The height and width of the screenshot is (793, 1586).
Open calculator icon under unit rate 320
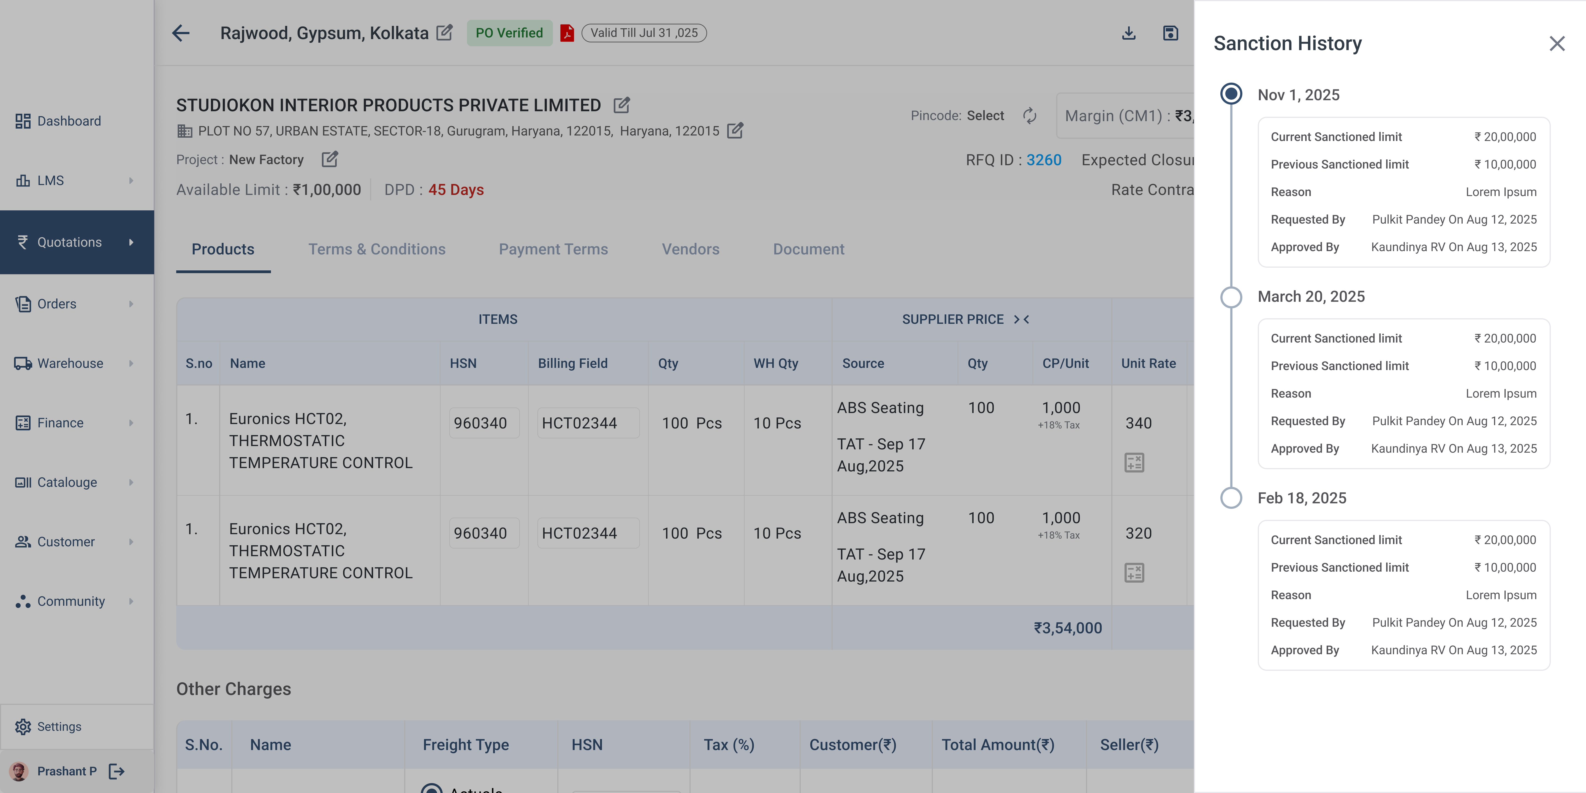coord(1134,573)
